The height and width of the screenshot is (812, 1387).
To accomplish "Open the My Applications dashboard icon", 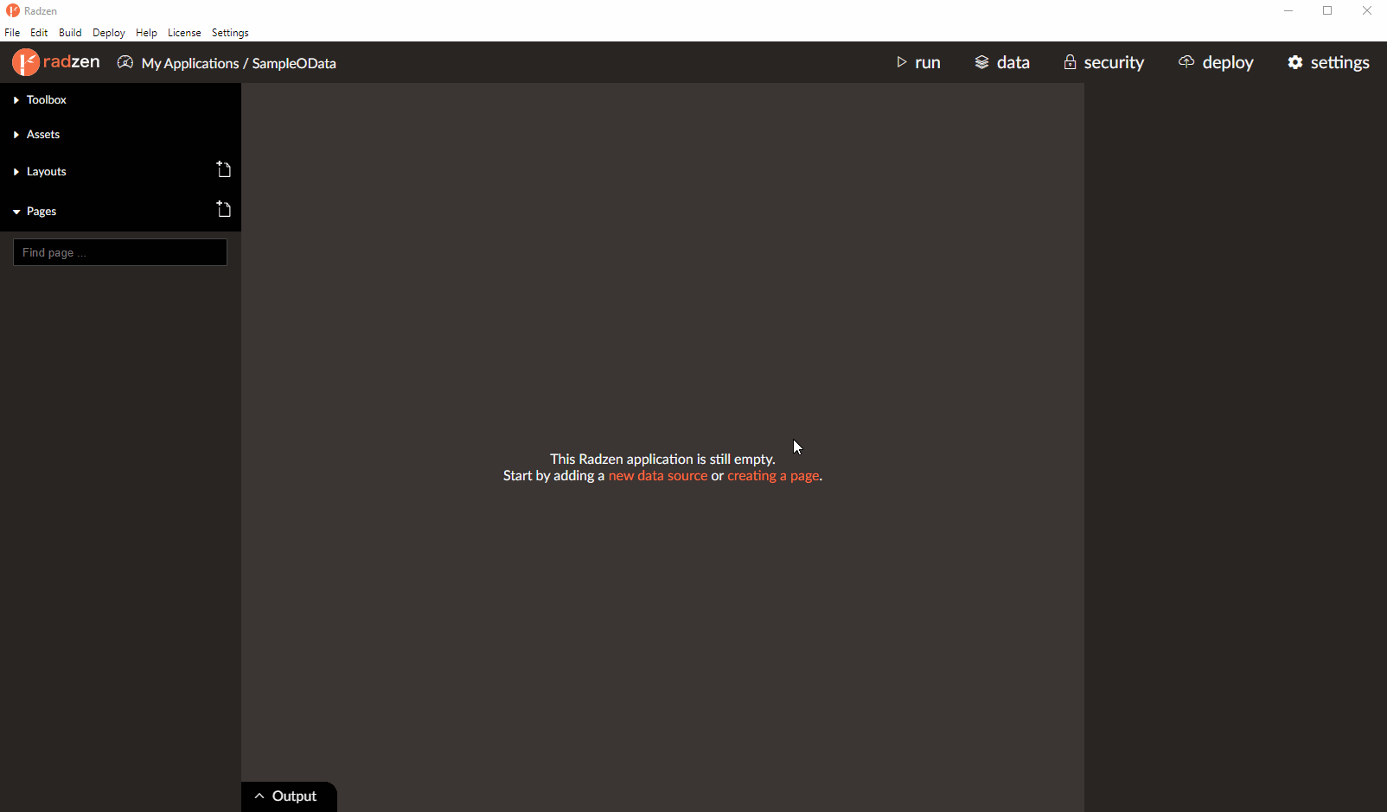I will (125, 62).
